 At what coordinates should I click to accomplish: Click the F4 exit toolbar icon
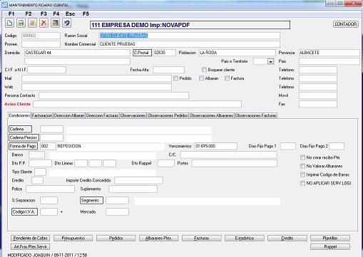tap(55, 23)
